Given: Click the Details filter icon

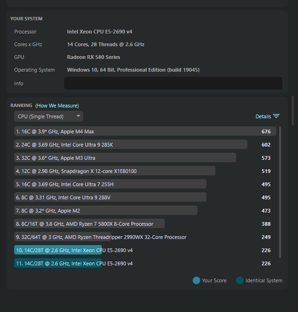Looking at the screenshot, I should coord(276,116).
